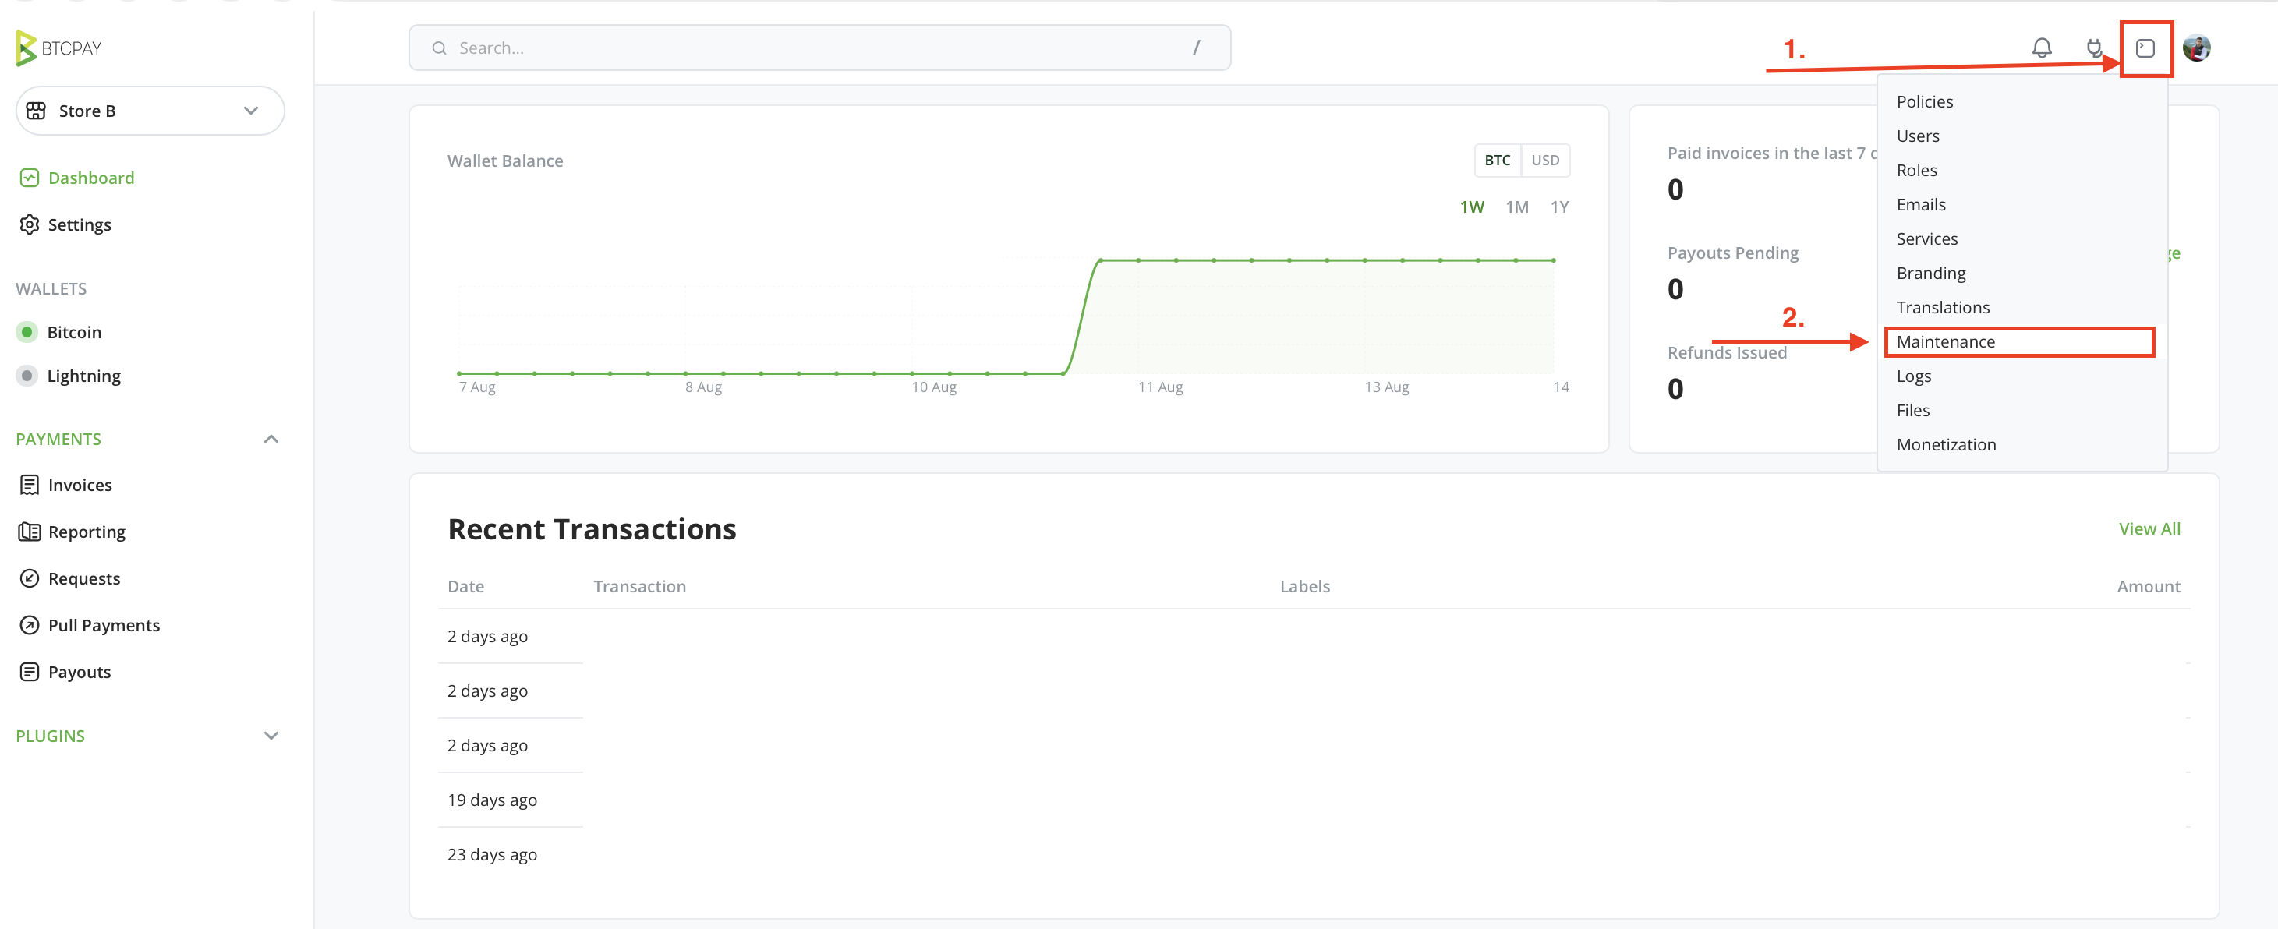Select the 1W chart range
Screen dimensions: 2278x929
pyautogui.click(x=1472, y=207)
